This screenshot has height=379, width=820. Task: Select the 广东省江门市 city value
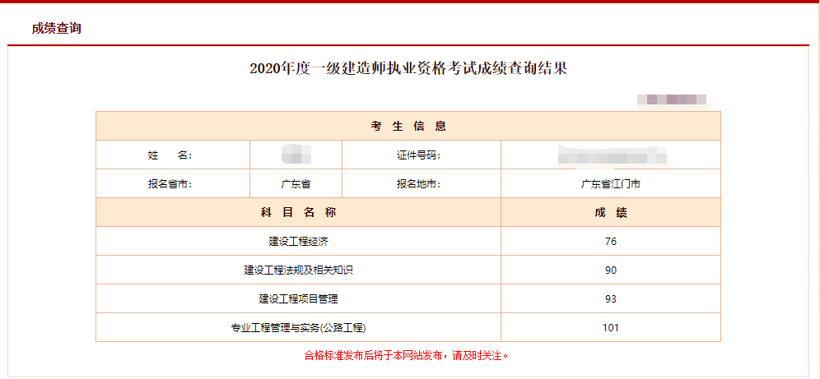[610, 184]
